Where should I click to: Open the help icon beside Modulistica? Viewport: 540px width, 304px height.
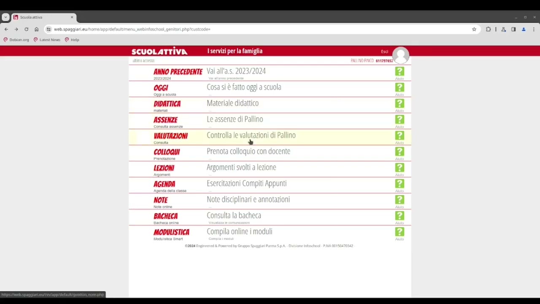400,232
